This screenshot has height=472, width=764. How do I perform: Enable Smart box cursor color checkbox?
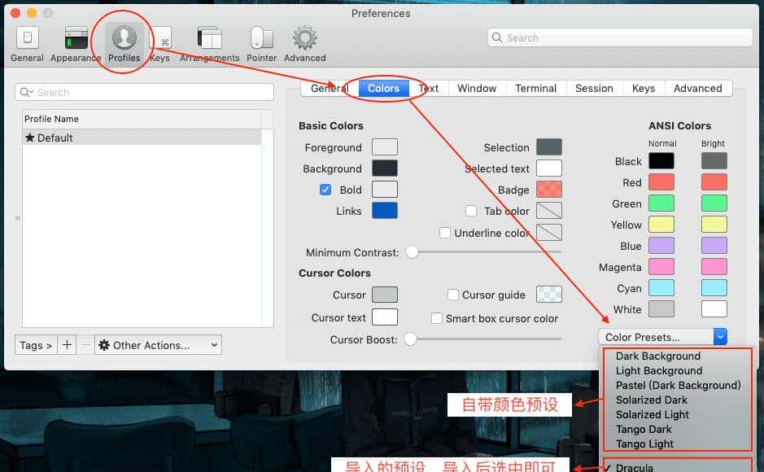click(437, 318)
